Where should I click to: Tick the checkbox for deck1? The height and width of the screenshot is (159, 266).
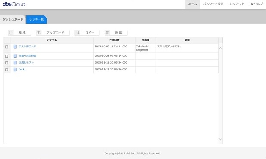point(6,70)
